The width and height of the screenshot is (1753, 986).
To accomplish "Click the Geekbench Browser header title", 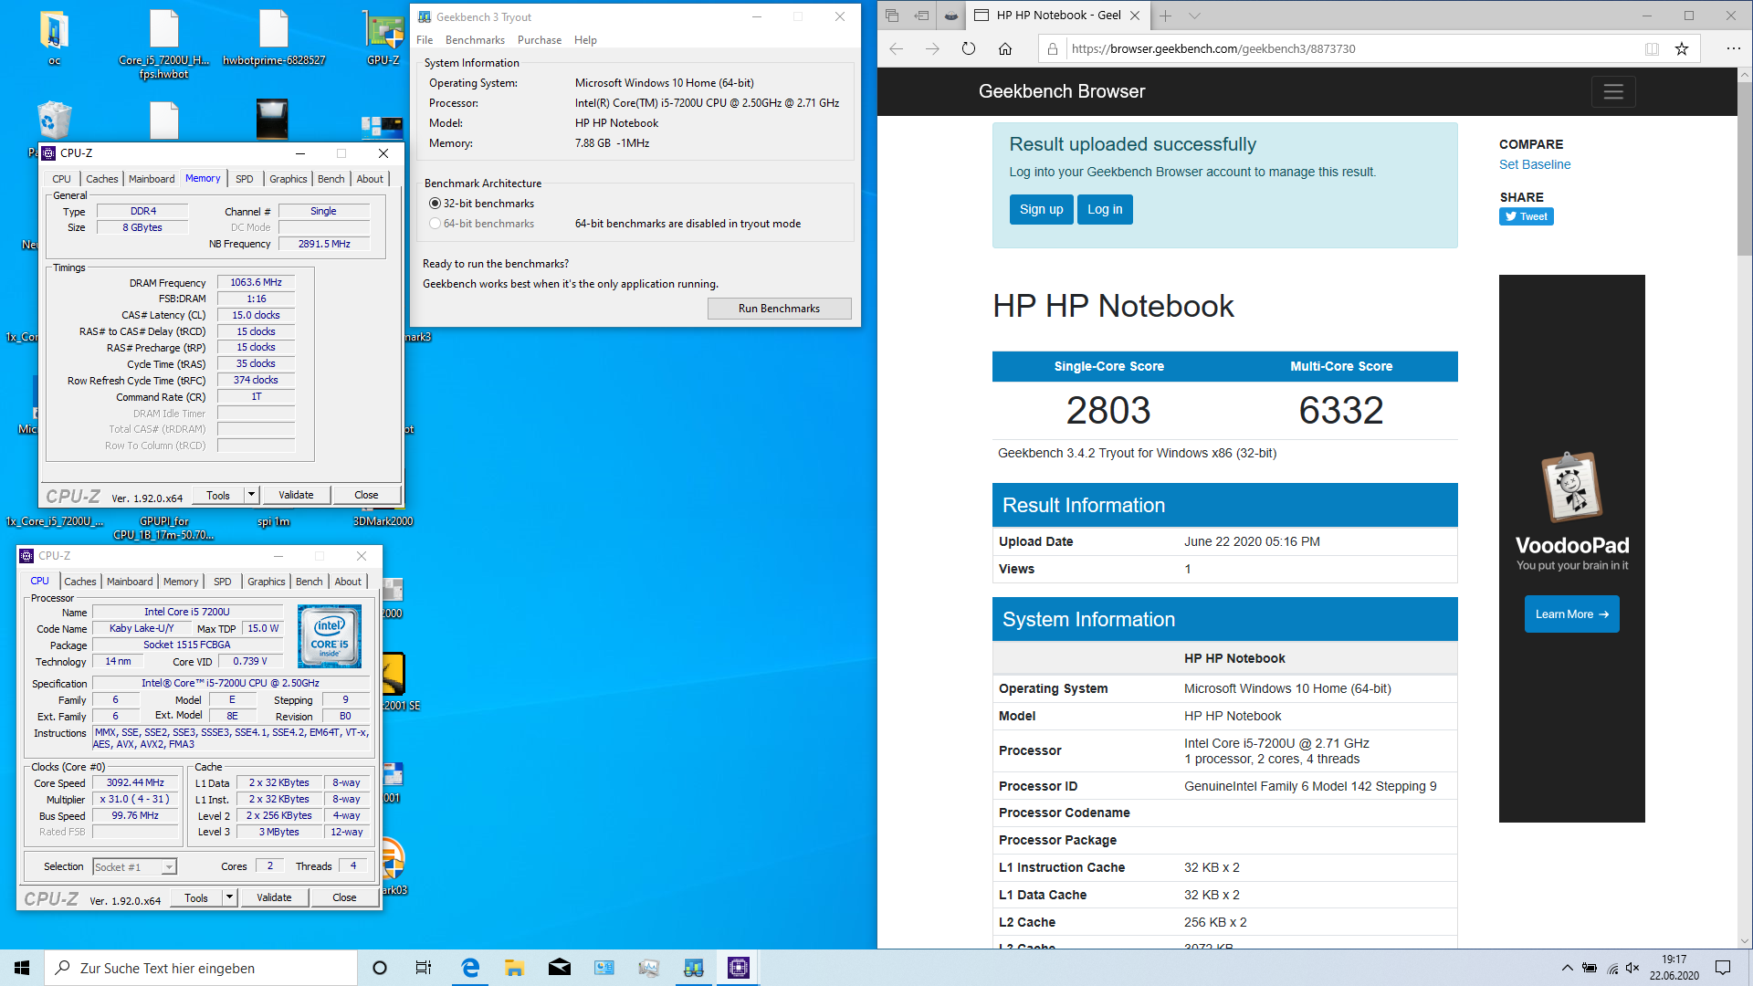I will pos(1061,91).
